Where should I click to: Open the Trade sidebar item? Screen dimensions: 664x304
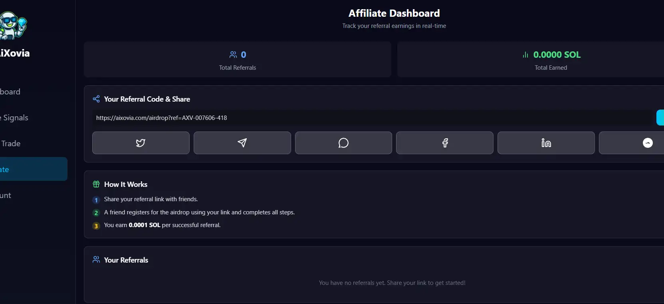click(11, 143)
